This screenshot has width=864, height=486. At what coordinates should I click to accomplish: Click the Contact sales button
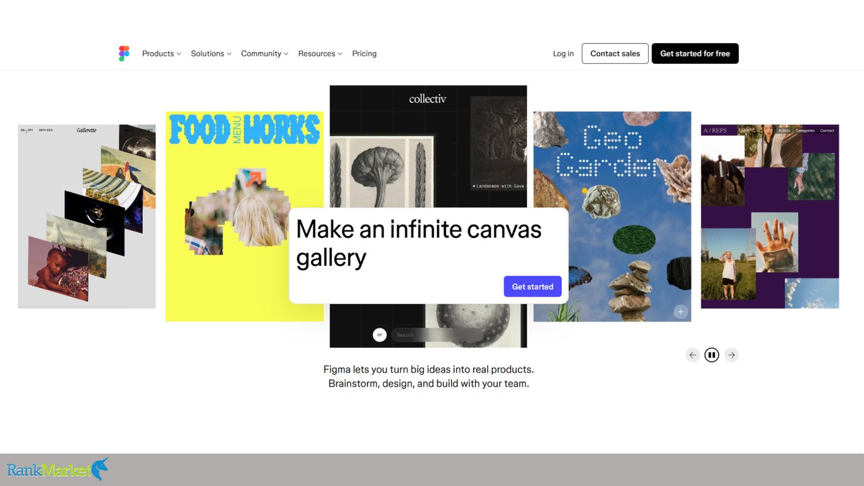pyautogui.click(x=615, y=54)
